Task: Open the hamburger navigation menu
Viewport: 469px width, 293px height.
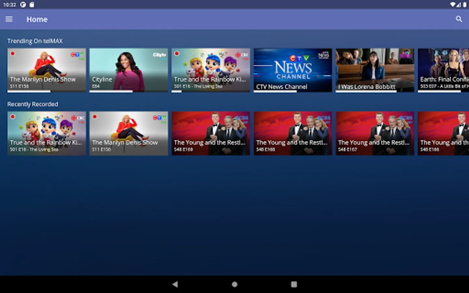Action: point(9,19)
